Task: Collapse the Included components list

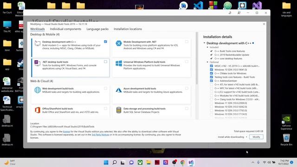Action: (x=207, y=47)
